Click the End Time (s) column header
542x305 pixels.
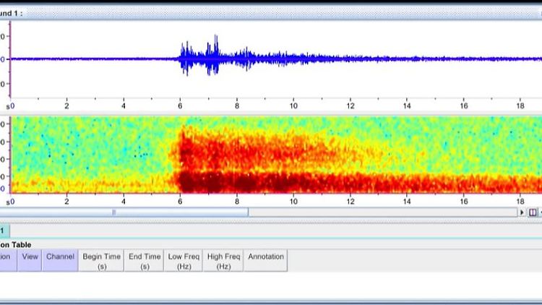pos(145,261)
